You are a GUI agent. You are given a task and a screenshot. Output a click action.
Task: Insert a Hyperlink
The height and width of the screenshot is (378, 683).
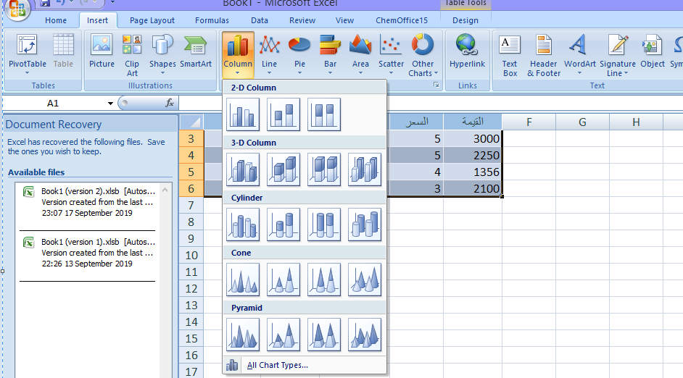pyautogui.click(x=467, y=51)
